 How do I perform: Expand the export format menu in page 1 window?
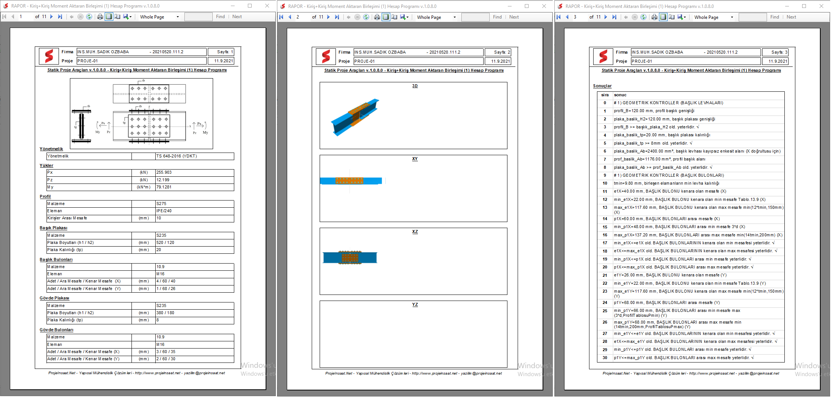[131, 17]
